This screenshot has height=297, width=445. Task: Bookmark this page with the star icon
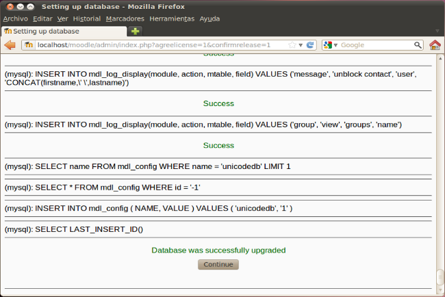coord(292,45)
